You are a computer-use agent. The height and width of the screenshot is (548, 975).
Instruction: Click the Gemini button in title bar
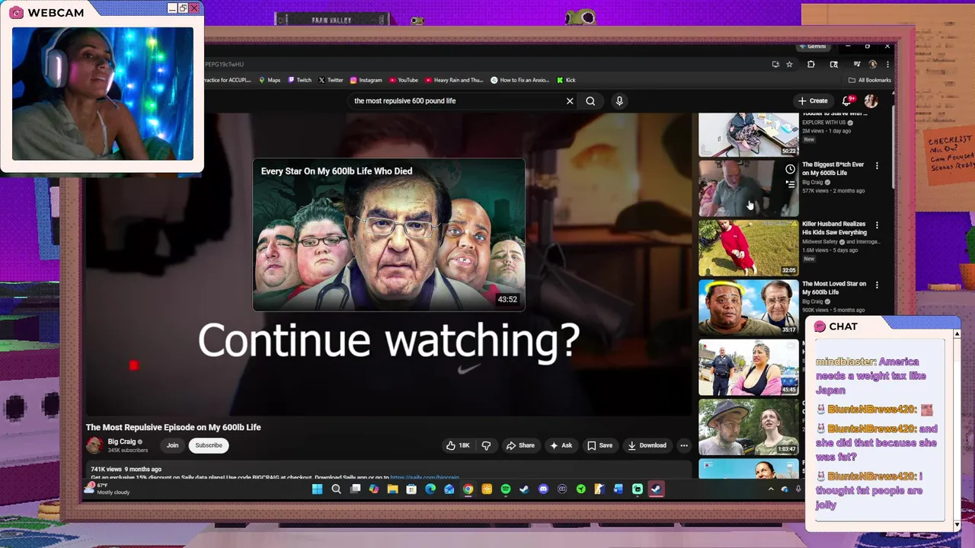(x=813, y=46)
